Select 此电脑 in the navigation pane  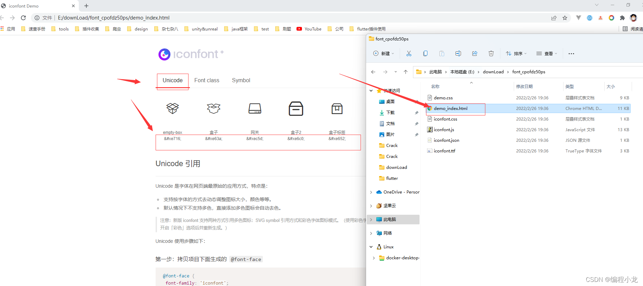pyautogui.click(x=393, y=220)
